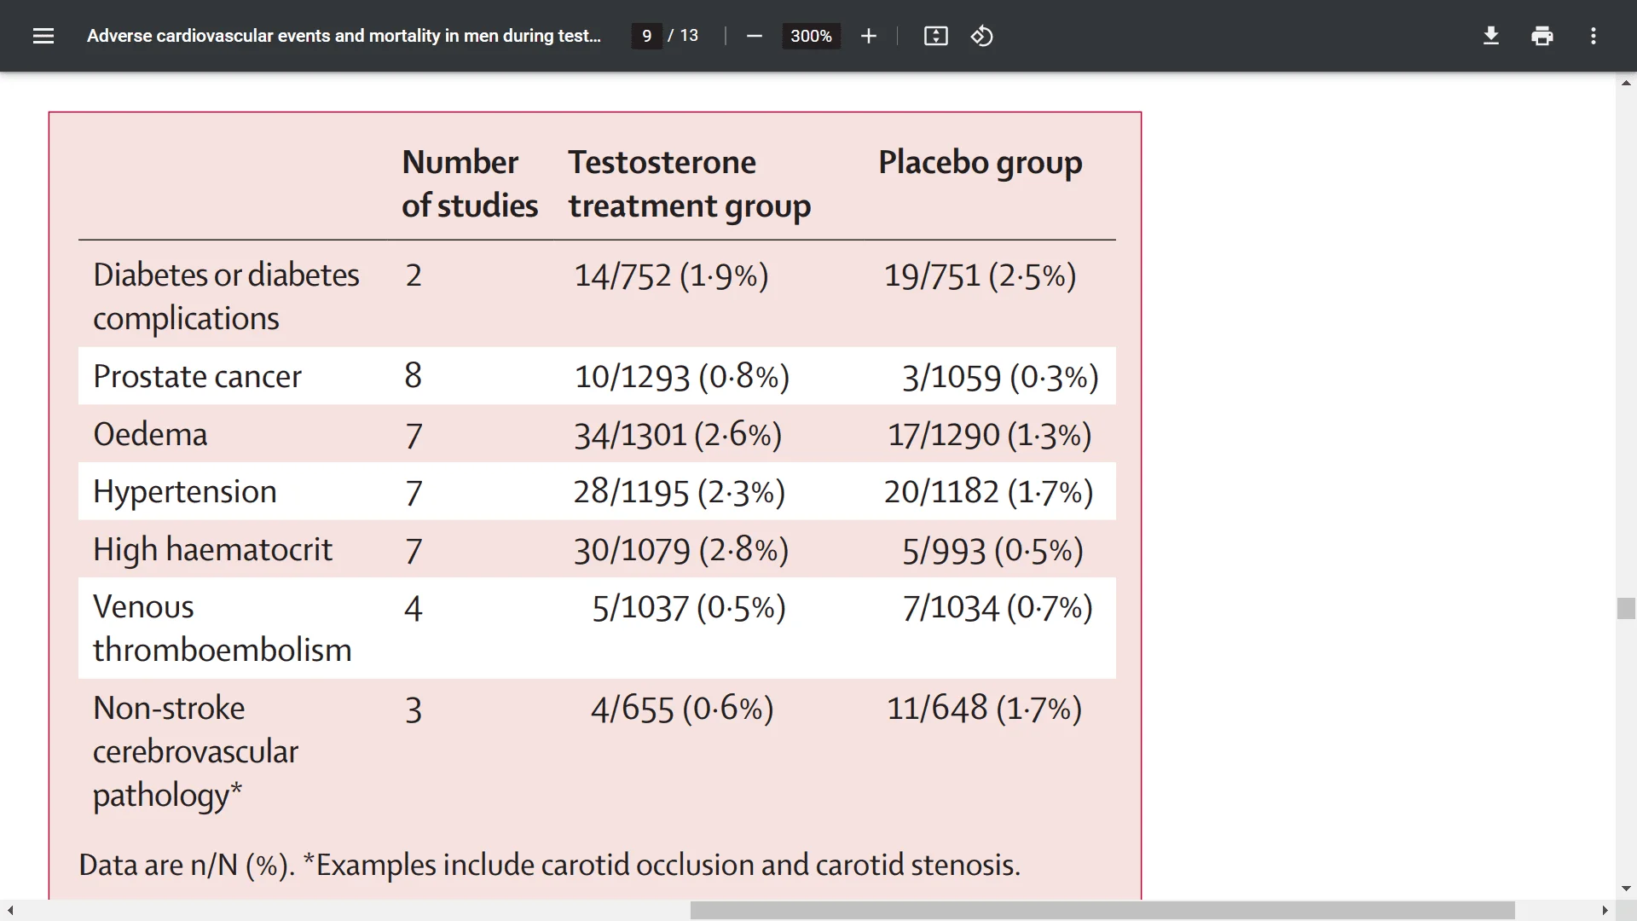Open the more actions menu
Screen dimensions: 1637x921
[x=1593, y=36]
